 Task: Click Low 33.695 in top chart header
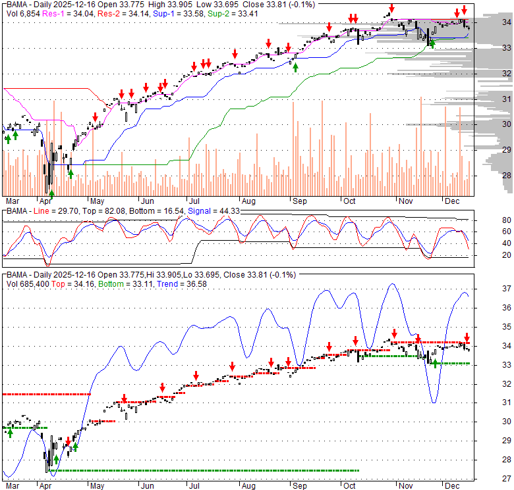tap(218, 5)
